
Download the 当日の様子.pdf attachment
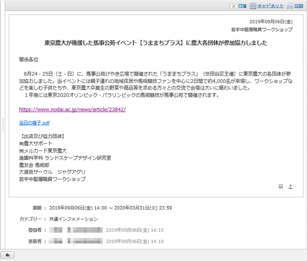pos(34,123)
